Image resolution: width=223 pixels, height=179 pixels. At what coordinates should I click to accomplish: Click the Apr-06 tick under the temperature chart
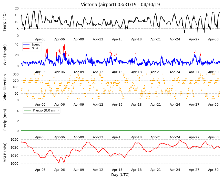coord(59,39)
